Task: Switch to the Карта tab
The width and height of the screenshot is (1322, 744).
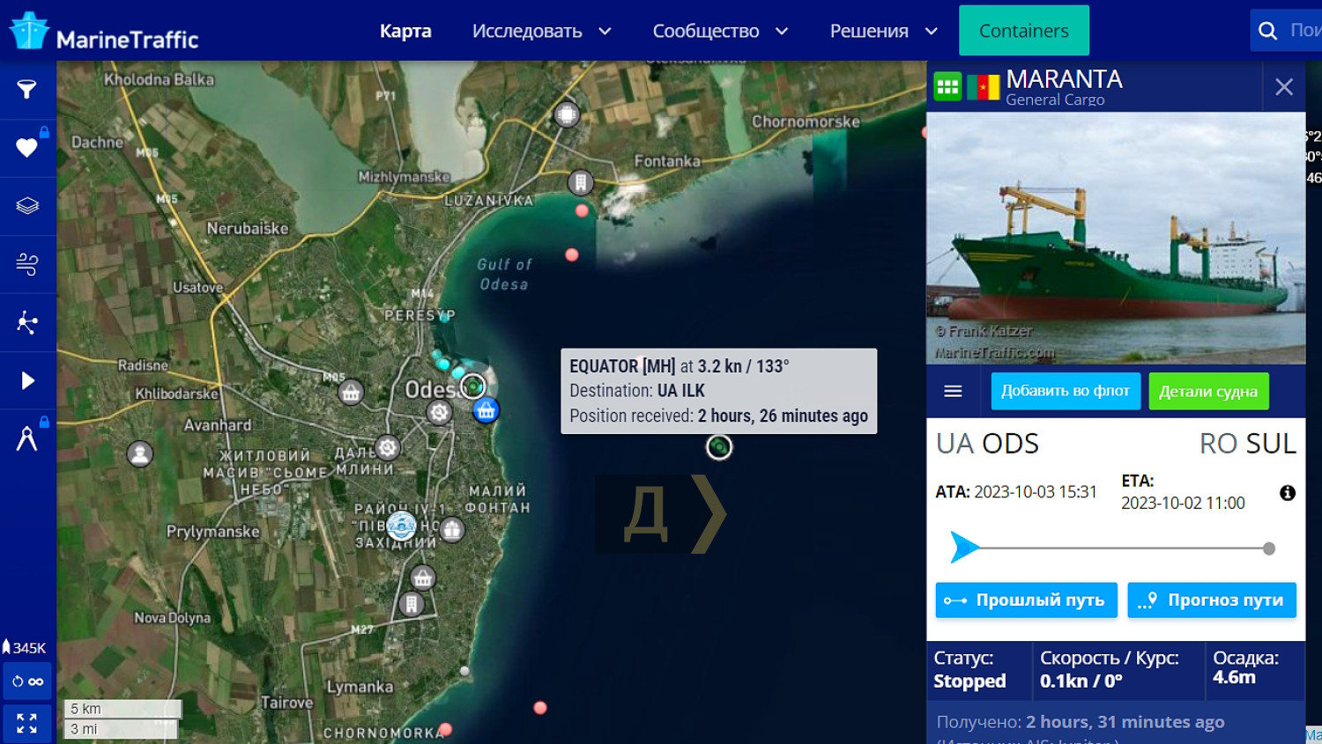Action: point(405,31)
